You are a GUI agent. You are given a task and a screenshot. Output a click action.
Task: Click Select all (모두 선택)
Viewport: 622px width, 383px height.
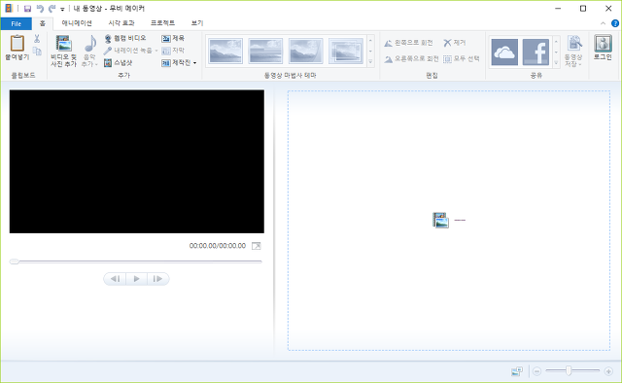tap(462, 58)
